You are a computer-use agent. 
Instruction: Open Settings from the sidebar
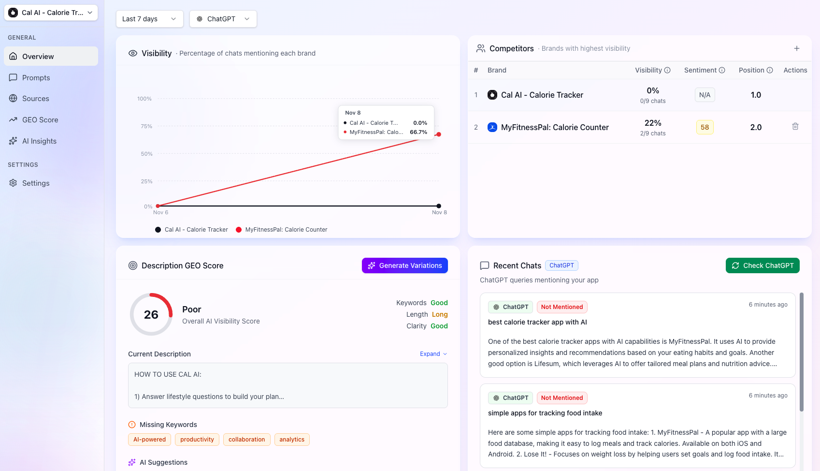click(35, 183)
